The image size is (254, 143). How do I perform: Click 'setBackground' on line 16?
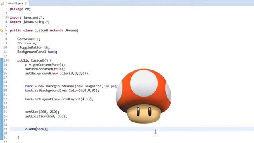tap(37, 73)
